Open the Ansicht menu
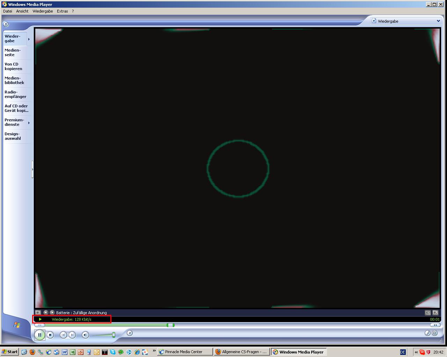Image resolution: width=447 pixels, height=357 pixels. pos(22,11)
